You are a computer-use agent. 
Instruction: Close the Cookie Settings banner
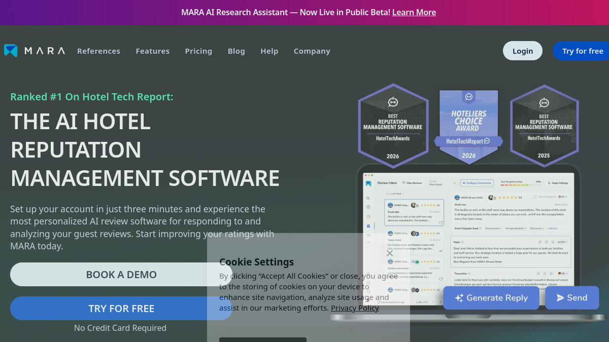point(390,253)
